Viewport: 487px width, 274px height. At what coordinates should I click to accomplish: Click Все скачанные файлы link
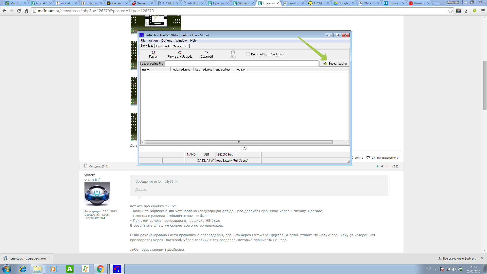click(459, 259)
